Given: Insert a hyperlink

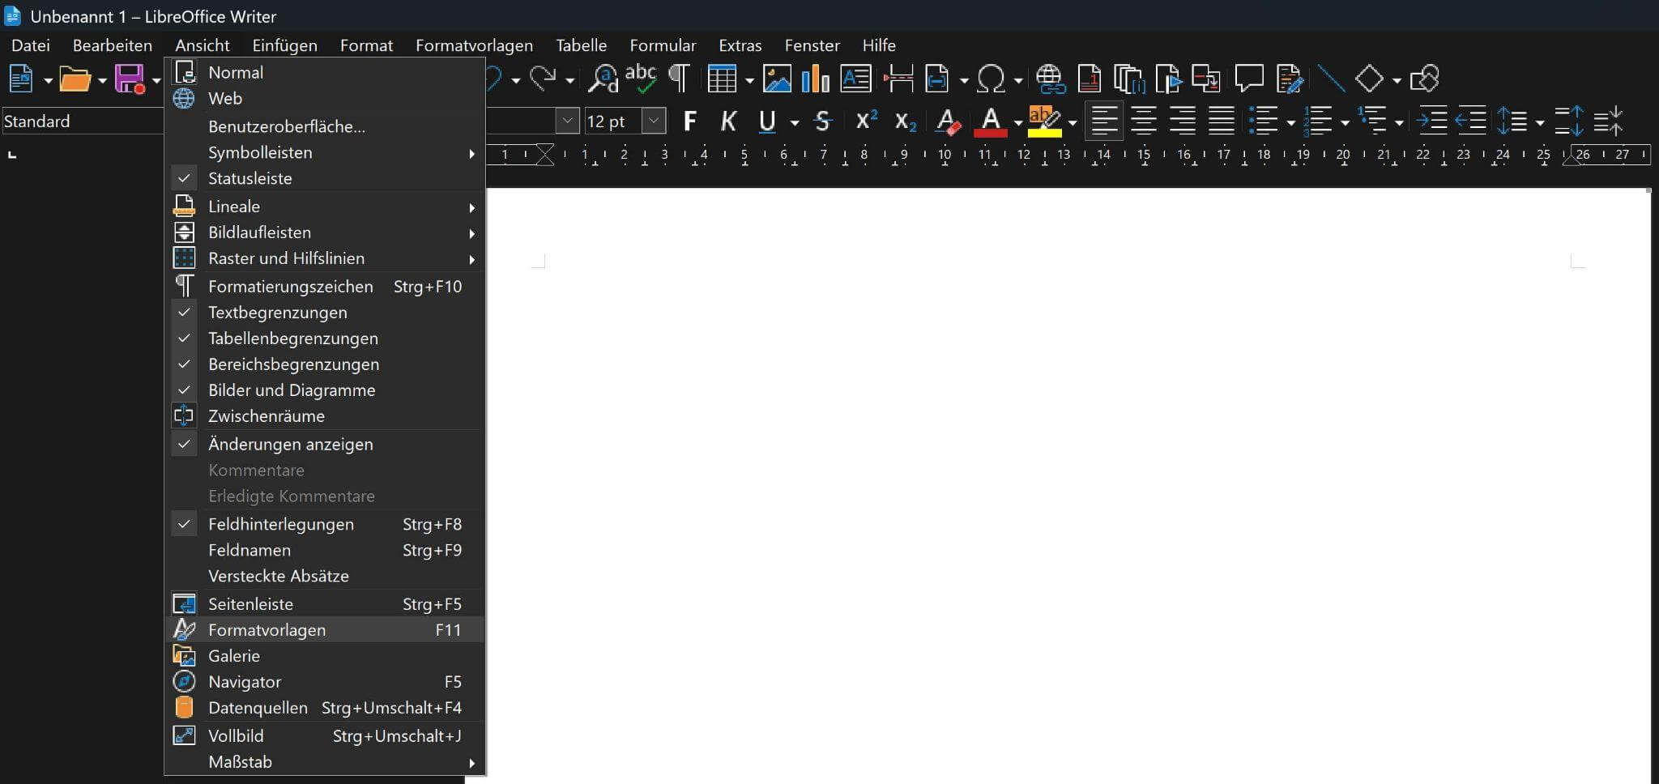Looking at the screenshot, I should coord(1051,79).
